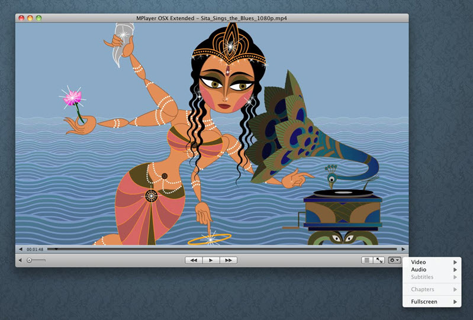
Task: Click the volume slider track
Action: [x=36, y=260]
